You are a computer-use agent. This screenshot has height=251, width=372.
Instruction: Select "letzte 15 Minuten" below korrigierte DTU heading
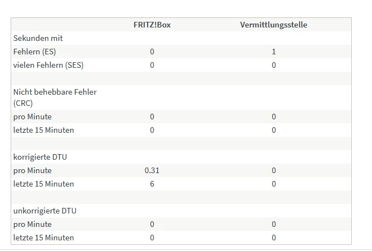pyautogui.click(x=44, y=184)
